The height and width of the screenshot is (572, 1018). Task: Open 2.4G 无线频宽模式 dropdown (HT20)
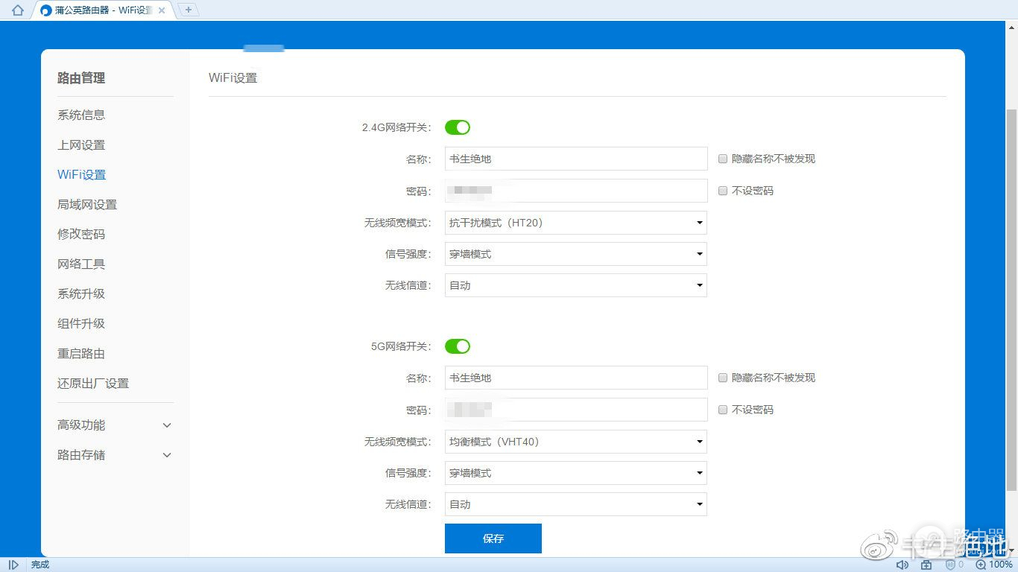tap(576, 223)
